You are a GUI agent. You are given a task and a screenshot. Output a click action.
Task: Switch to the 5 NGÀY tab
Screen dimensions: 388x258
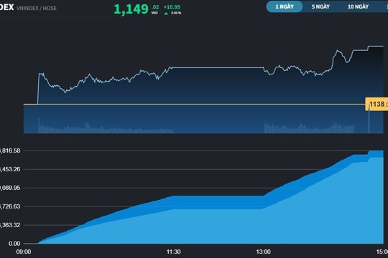(320, 6)
